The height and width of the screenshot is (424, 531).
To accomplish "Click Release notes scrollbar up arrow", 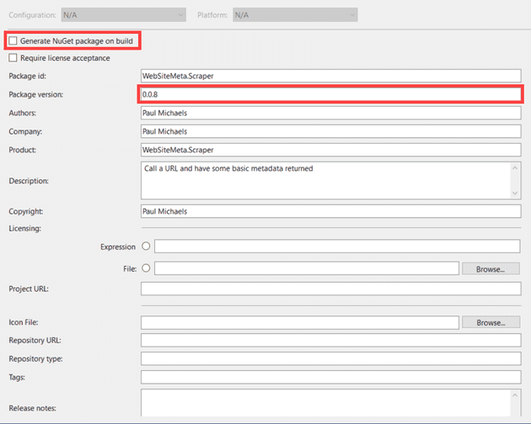I will [515, 395].
